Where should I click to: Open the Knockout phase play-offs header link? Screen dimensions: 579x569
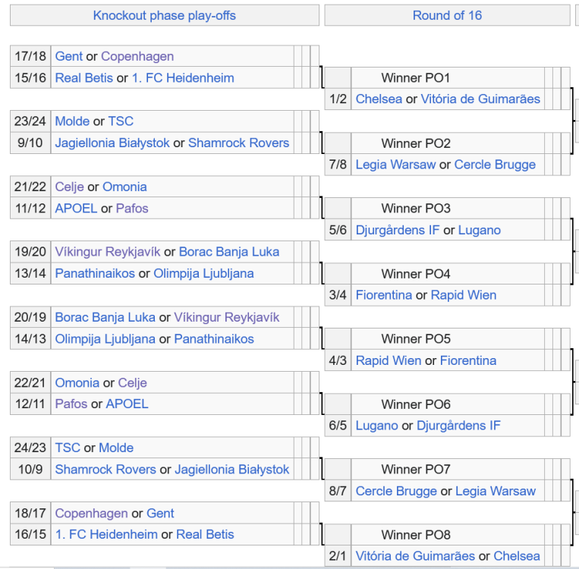pos(164,15)
